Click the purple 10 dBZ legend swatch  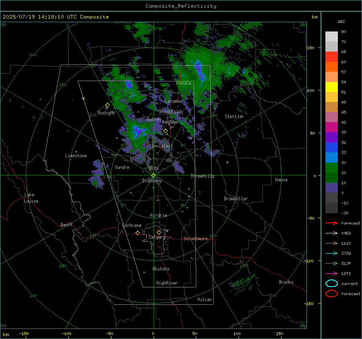coord(331,187)
